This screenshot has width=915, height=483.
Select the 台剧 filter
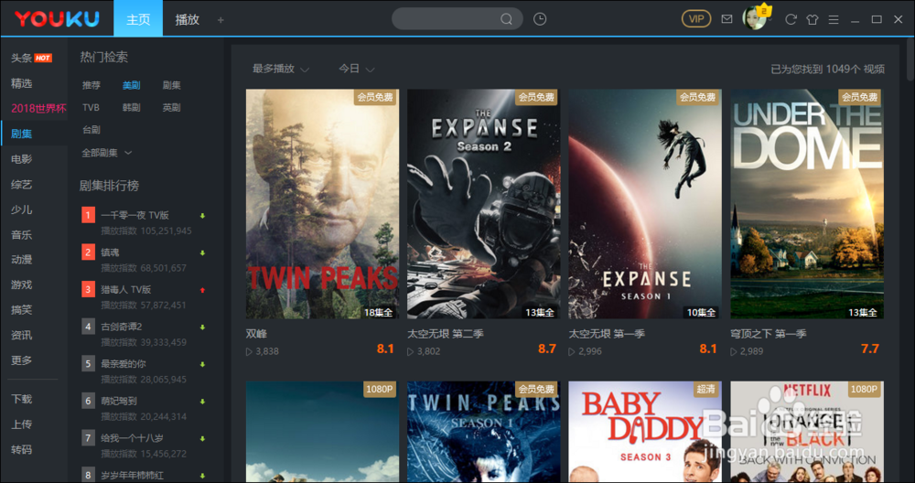tap(91, 130)
